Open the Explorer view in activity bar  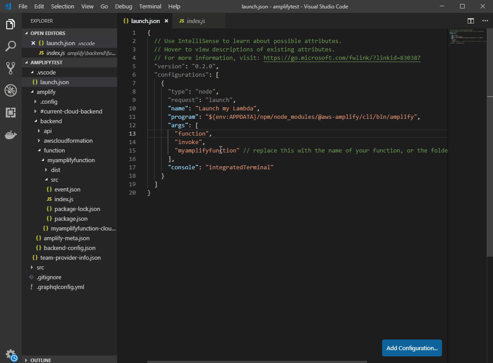tap(11, 24)
